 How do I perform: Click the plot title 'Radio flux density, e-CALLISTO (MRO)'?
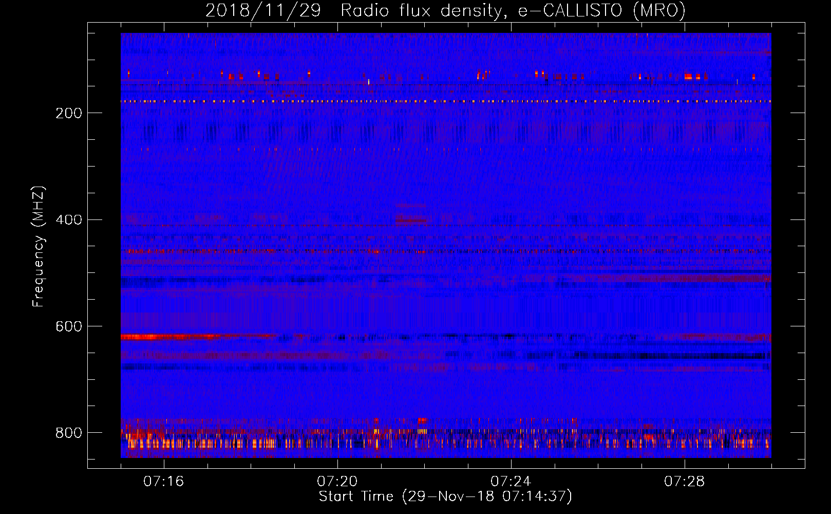click(x=513, y=11)
